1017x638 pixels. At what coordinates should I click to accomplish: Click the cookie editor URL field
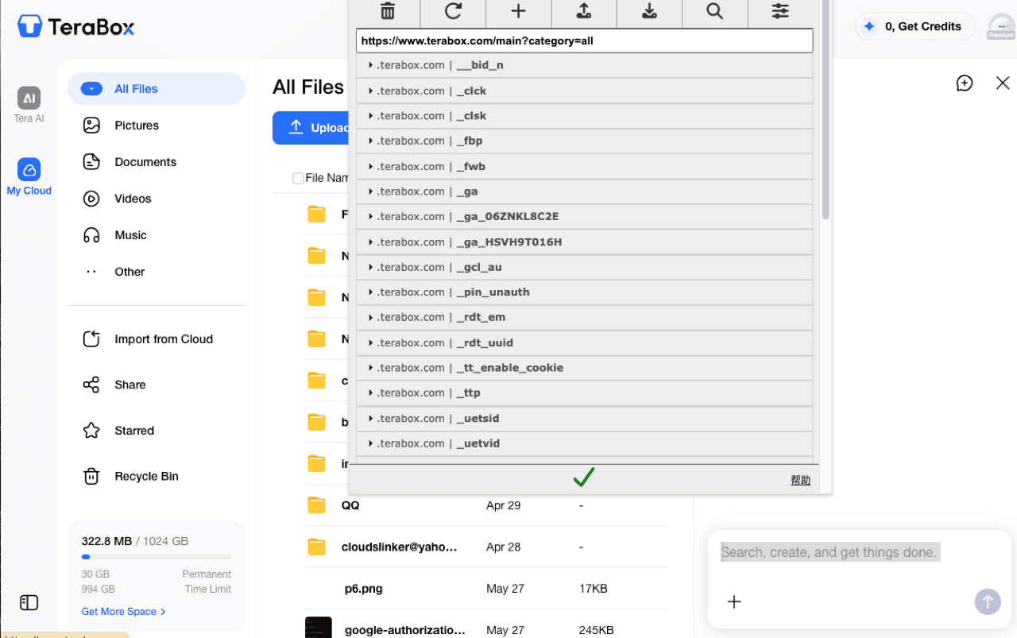[584, 41]
